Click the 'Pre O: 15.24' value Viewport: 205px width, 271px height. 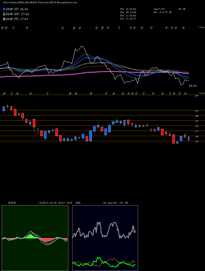point(128,9)
